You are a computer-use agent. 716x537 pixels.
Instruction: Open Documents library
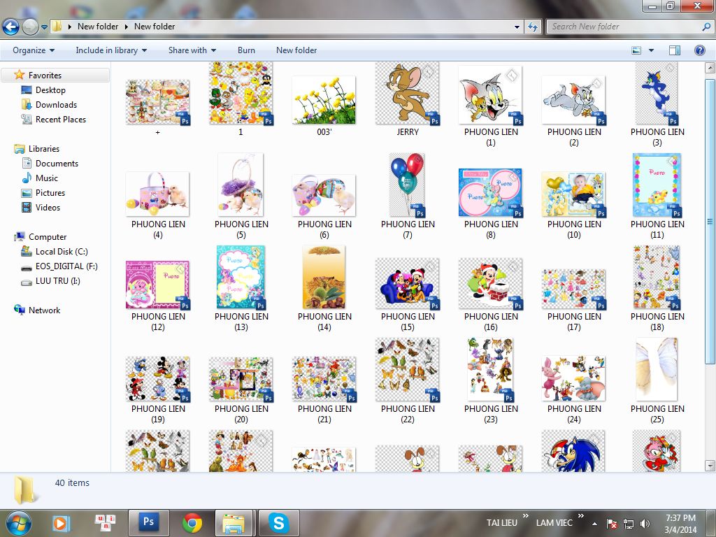pos(57,164)
